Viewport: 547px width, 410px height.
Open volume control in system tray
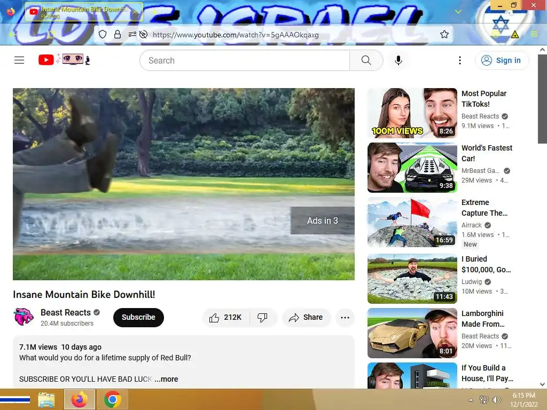pos(497,399)
